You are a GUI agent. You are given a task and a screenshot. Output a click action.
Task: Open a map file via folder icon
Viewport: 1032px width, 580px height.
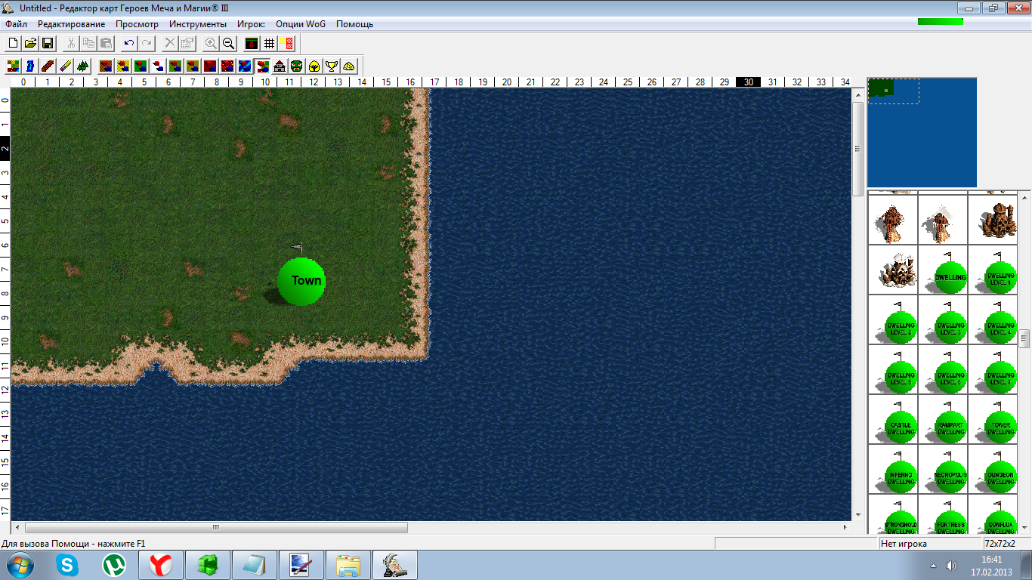[x=30, y=44]
